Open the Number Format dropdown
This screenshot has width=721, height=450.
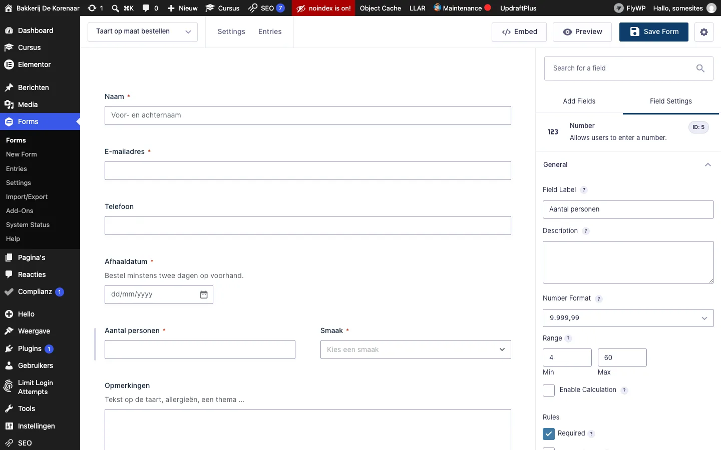[628, 318]
